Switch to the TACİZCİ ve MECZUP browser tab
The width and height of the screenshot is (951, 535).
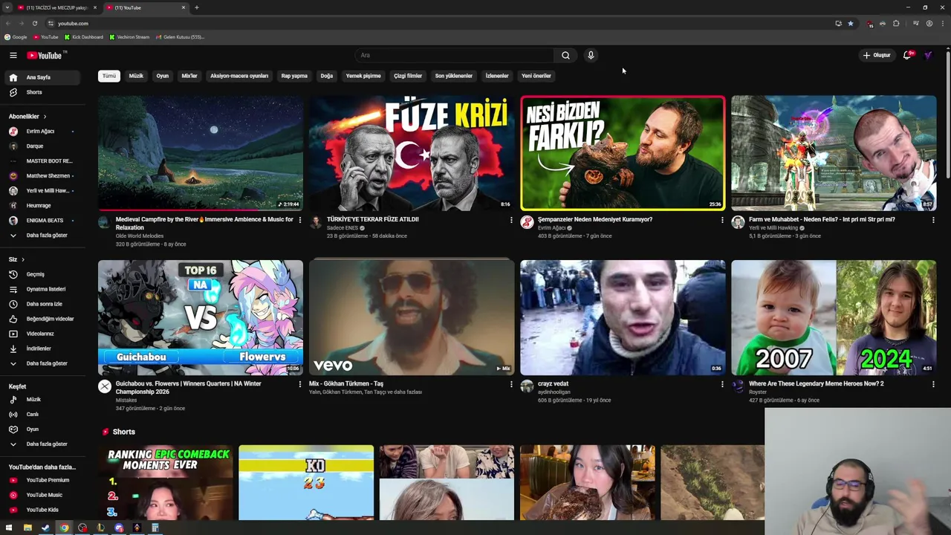pyautogui.click(x=56, y=7)
